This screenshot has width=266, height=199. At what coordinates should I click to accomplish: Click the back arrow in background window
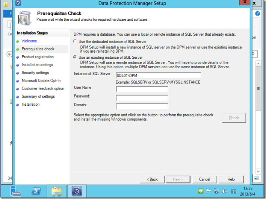(9, 54)
